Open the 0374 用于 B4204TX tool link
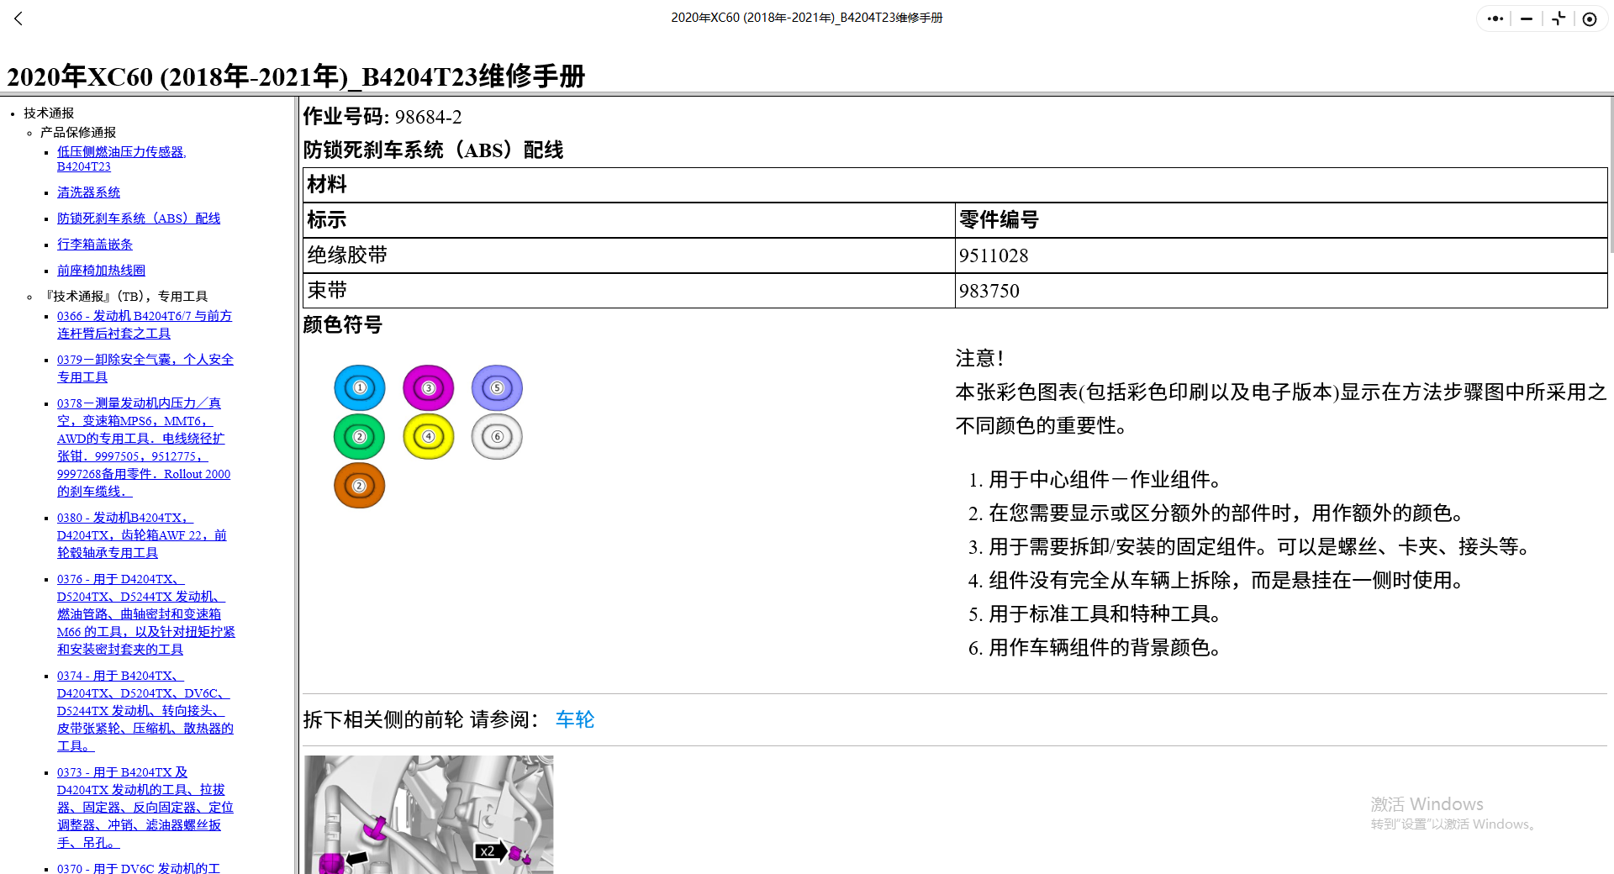 point(145,711)
